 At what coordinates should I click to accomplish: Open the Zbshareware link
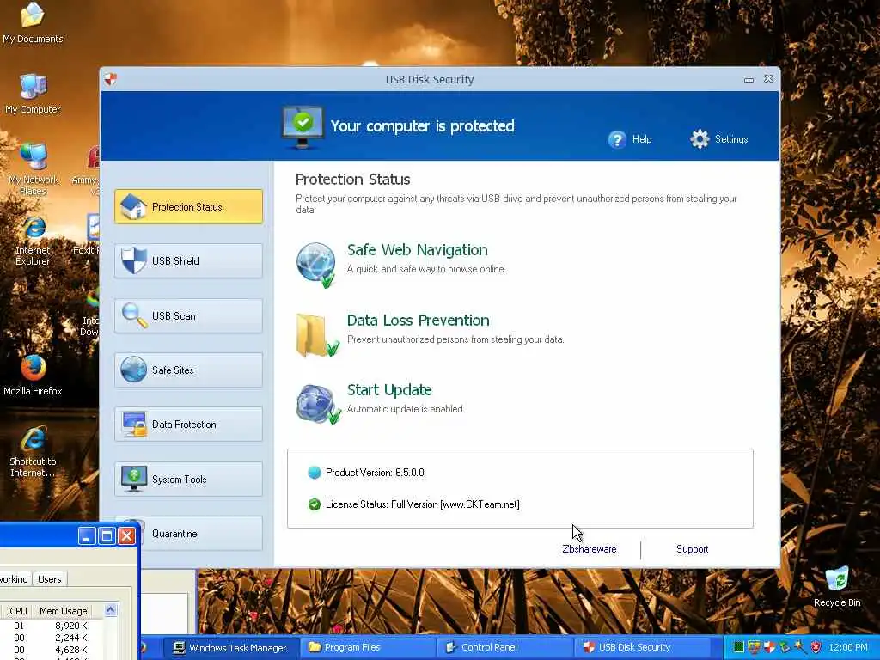[x=590, y=549]
